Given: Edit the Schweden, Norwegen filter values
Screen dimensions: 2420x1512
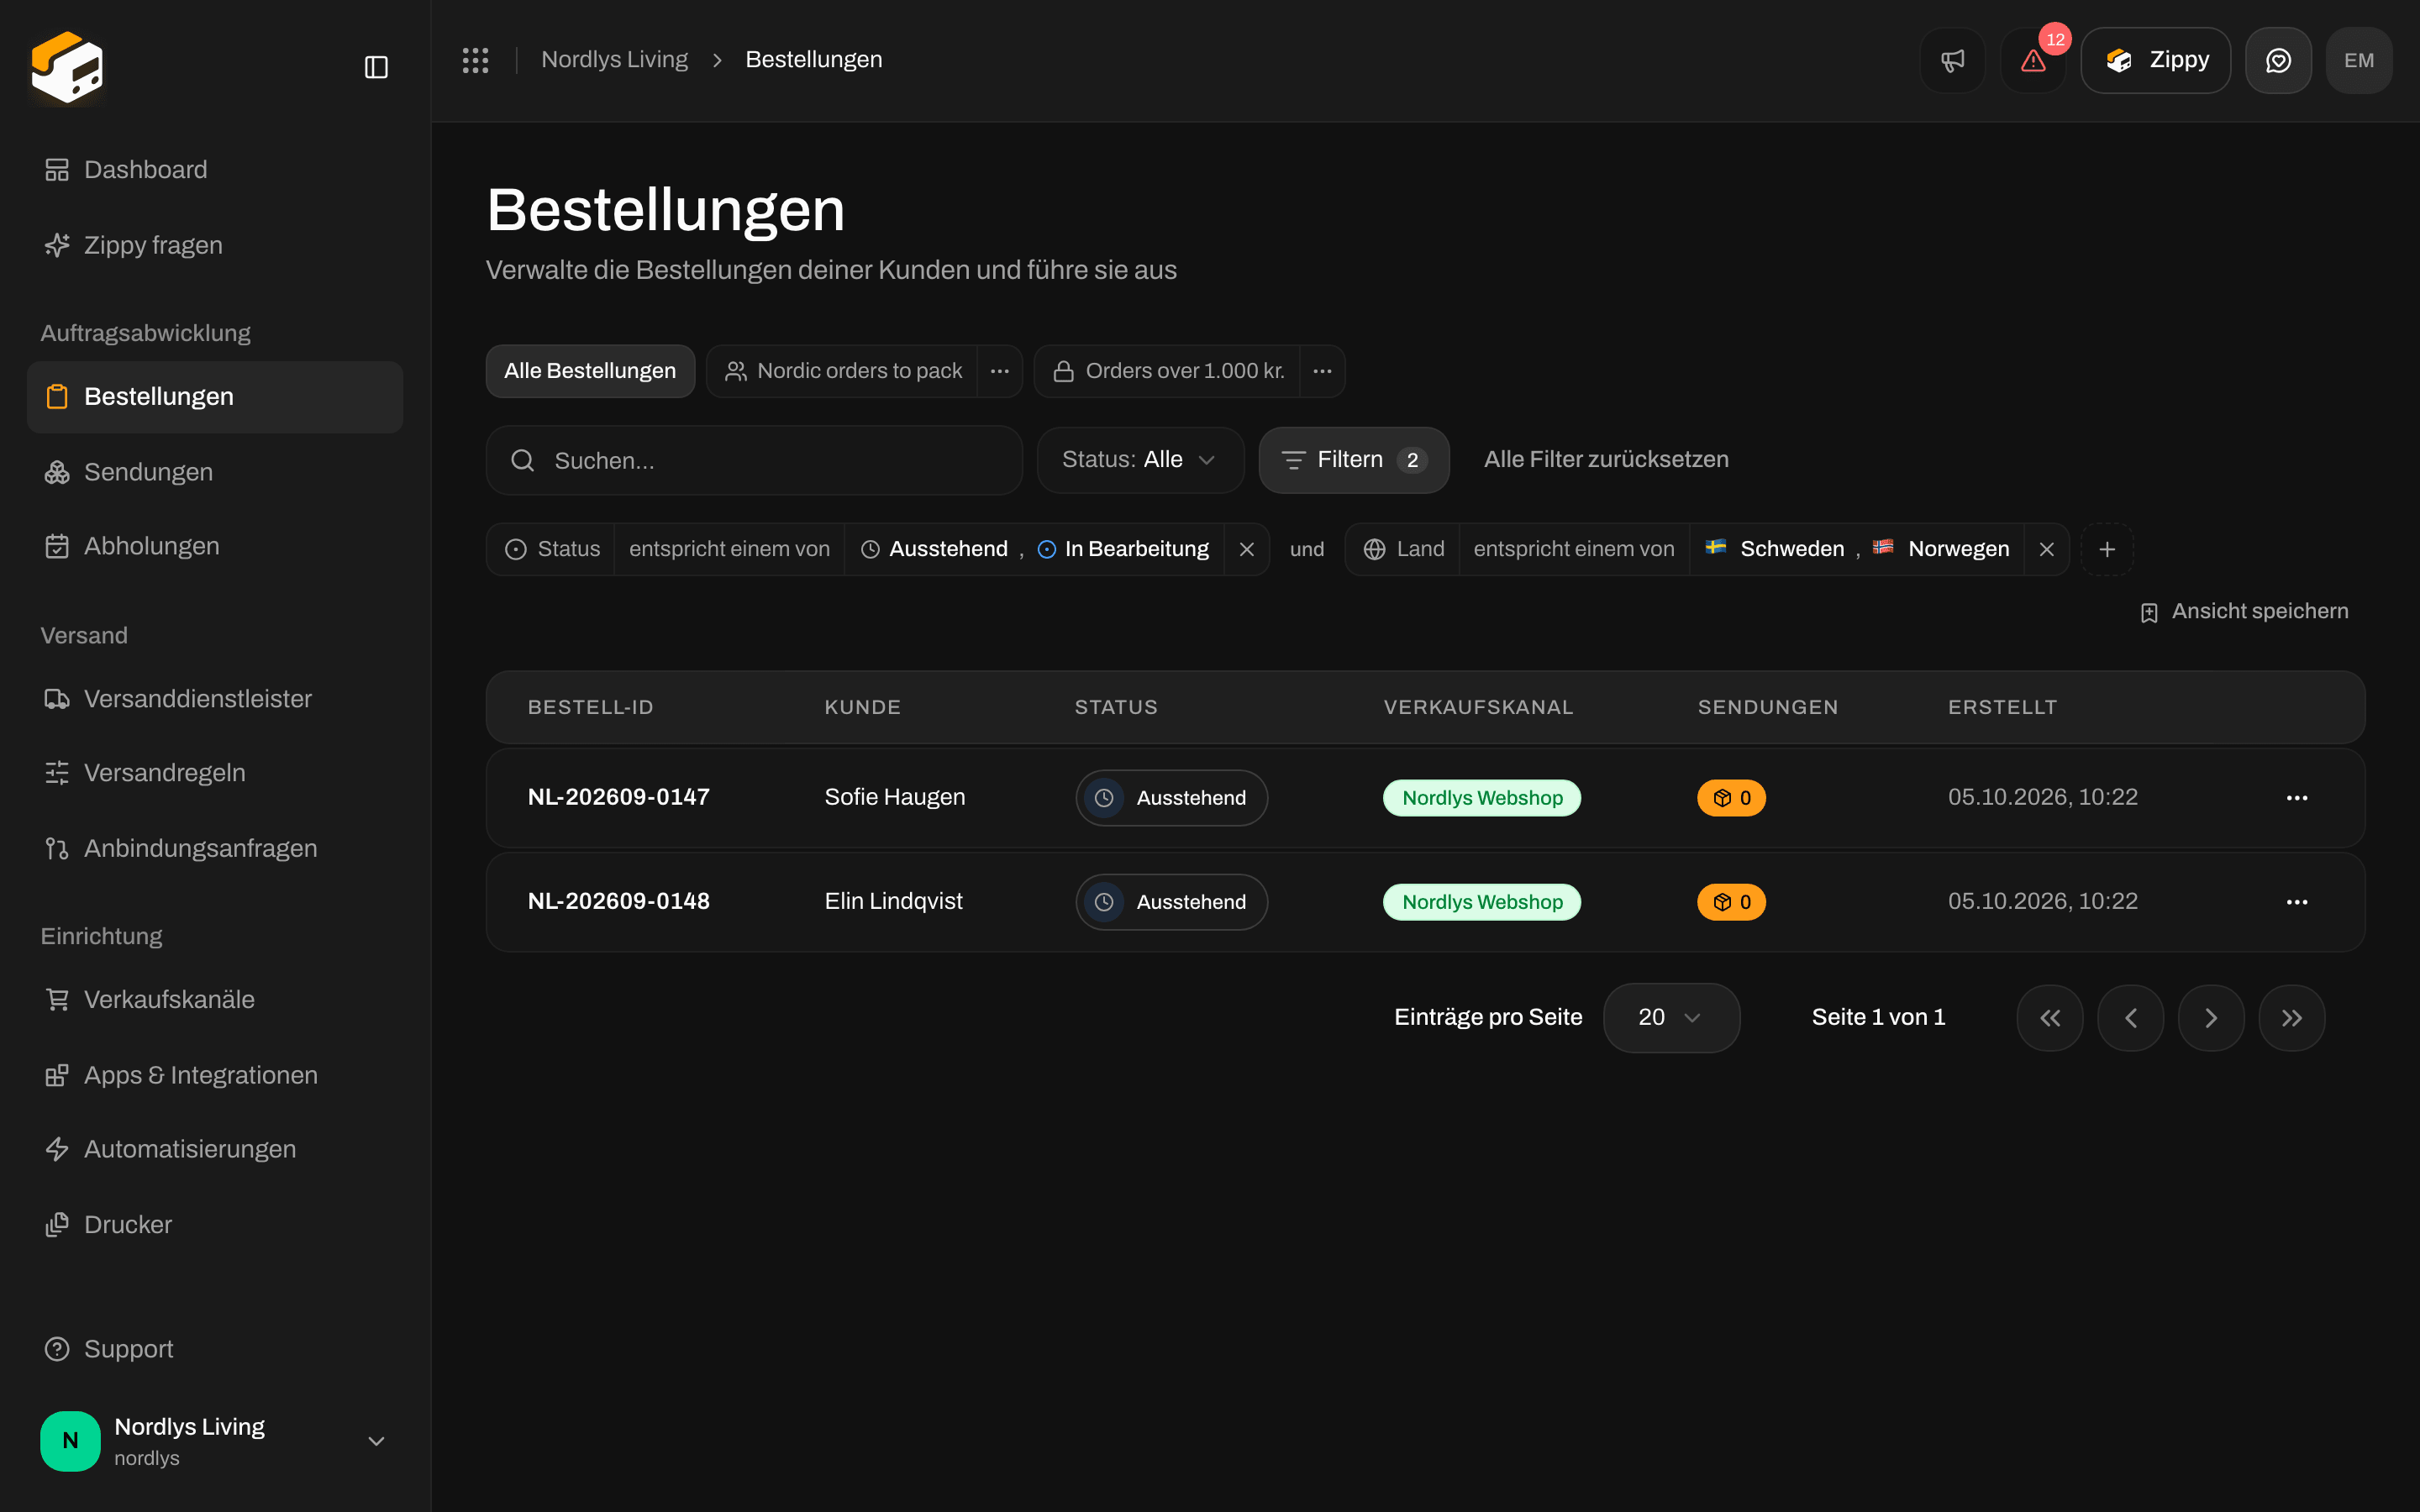Looking at the screenshot, I should (x=1857, y=549).
